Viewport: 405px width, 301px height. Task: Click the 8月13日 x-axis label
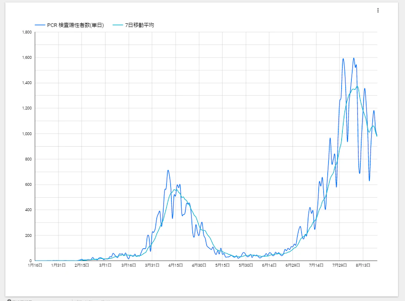[363, 265]
